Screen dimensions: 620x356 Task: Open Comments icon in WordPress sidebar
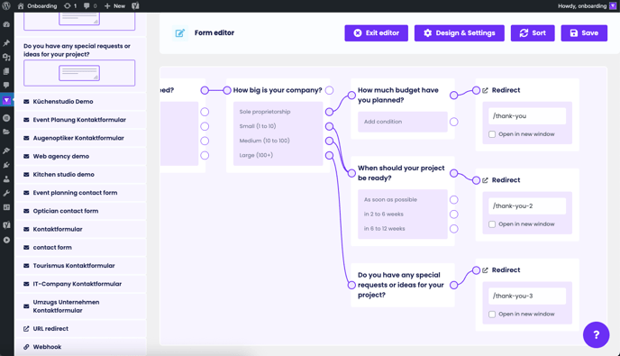point(6,85)
